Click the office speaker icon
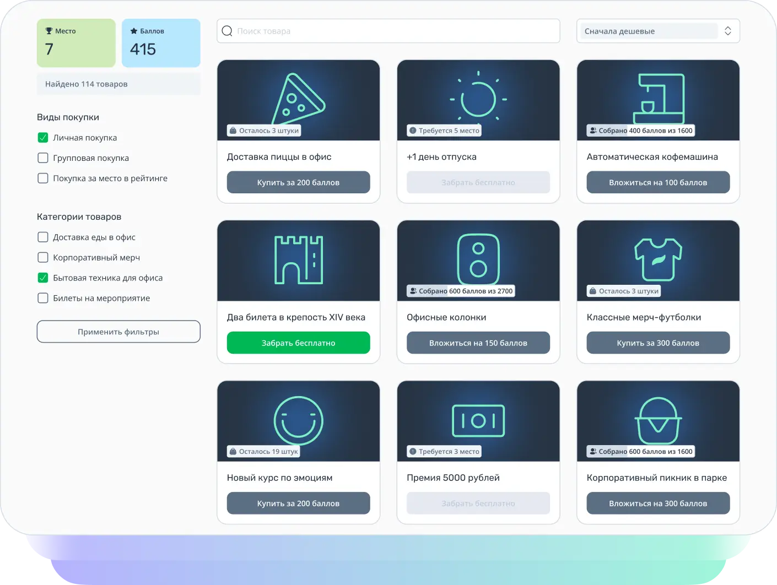Viewport: 777px width, 585px height. [x=478, y=259]
